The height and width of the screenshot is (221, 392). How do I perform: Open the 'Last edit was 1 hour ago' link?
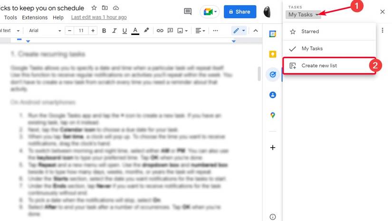(99, 17)
